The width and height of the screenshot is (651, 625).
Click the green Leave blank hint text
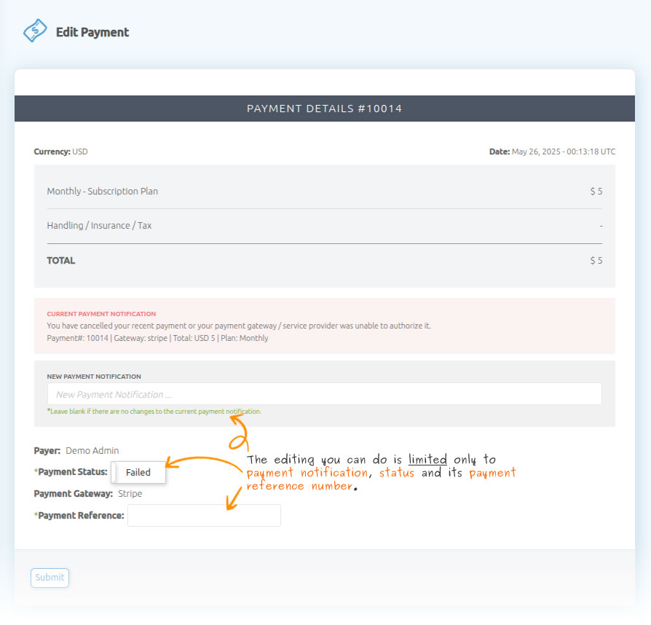154,412
